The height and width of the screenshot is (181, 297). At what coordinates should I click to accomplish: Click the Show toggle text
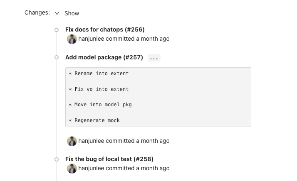click(72, 13)
